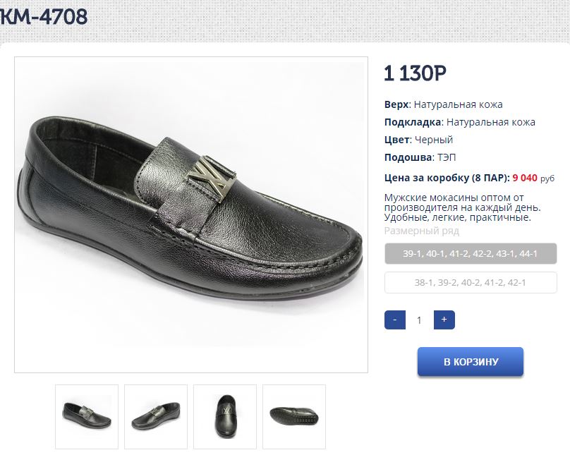Click the large main shoe photo
Image resolution: width=570 pixels, height=455 pixels.
pos(191,214)
